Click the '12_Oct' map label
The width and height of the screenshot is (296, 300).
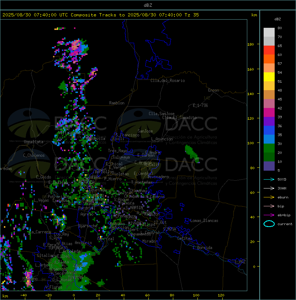click(x=160, y=222)
